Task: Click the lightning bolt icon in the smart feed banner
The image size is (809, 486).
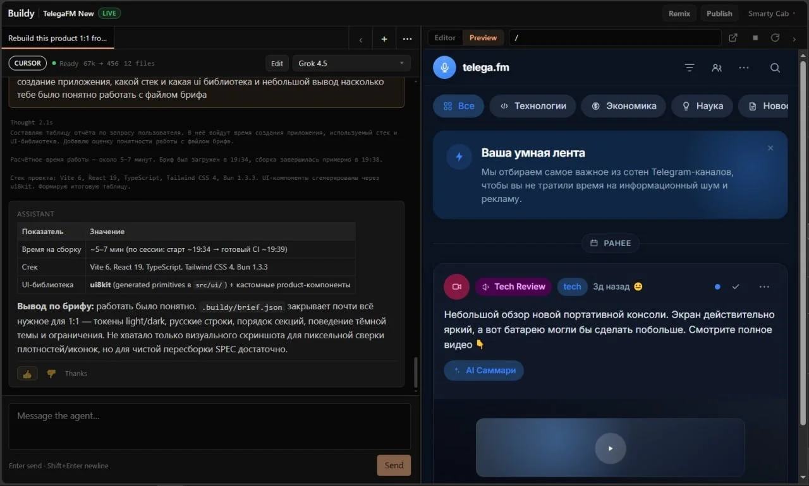Action: [459, 157]
